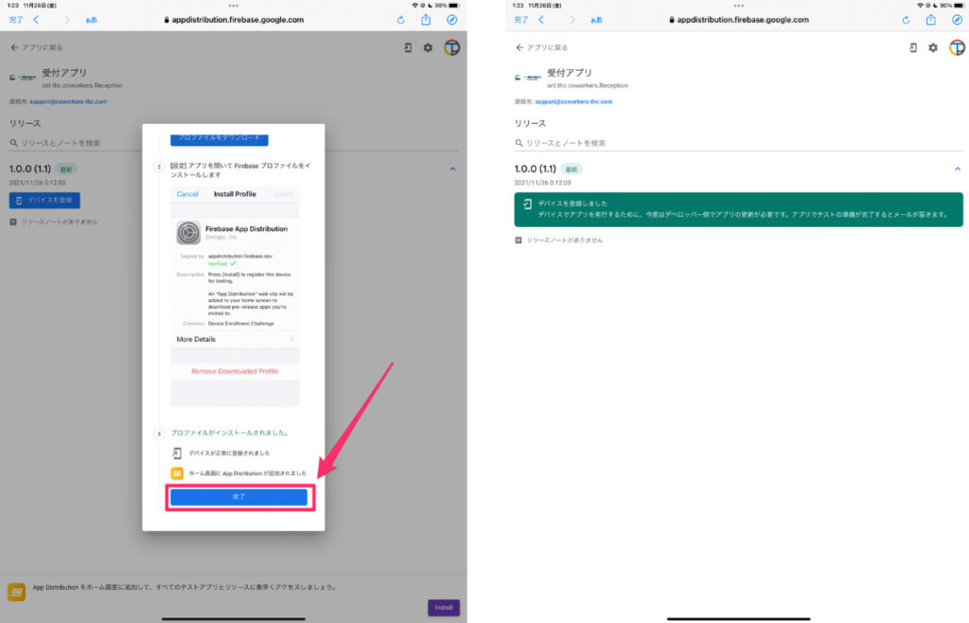Viewport: 969px width, 623px height.
Task: Tap the address bar in left browser
Action: click(234, 20)
